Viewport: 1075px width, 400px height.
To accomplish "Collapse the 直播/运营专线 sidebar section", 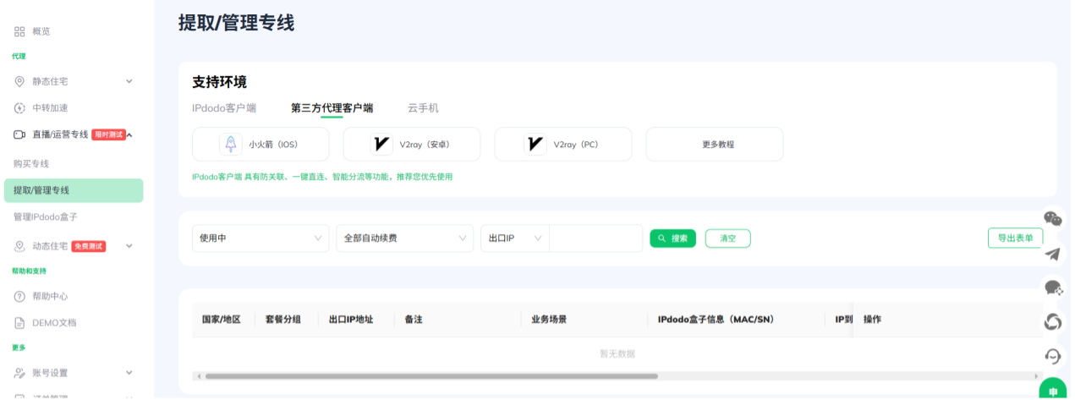I will pos(129,134).
